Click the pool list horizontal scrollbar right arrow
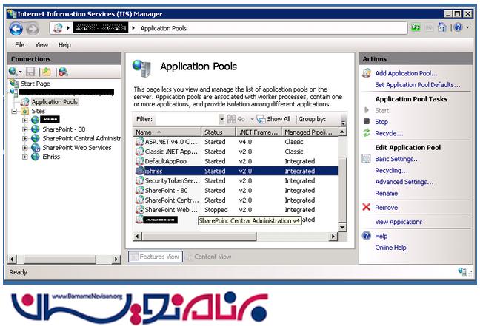The width and height of the screenshot is (480, 326). 333,236
